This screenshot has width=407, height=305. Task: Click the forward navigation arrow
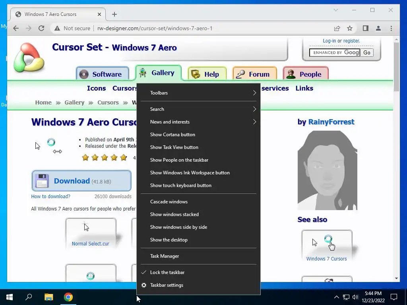click(29, 28)
